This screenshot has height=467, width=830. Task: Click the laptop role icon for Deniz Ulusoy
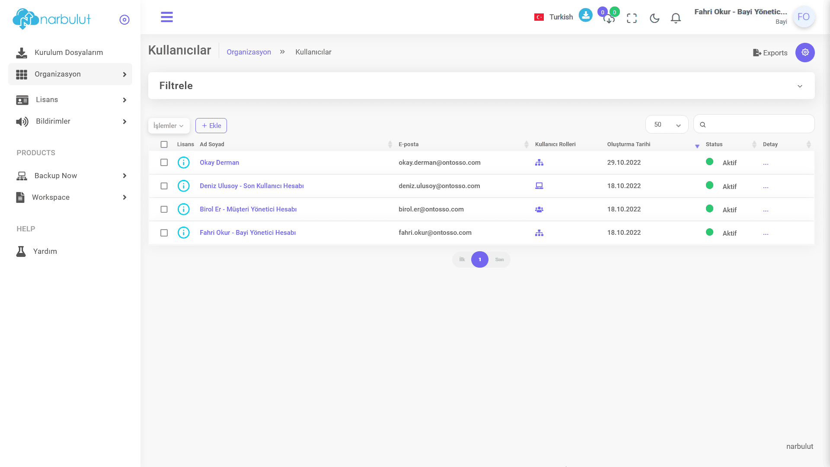coord(539,186)
